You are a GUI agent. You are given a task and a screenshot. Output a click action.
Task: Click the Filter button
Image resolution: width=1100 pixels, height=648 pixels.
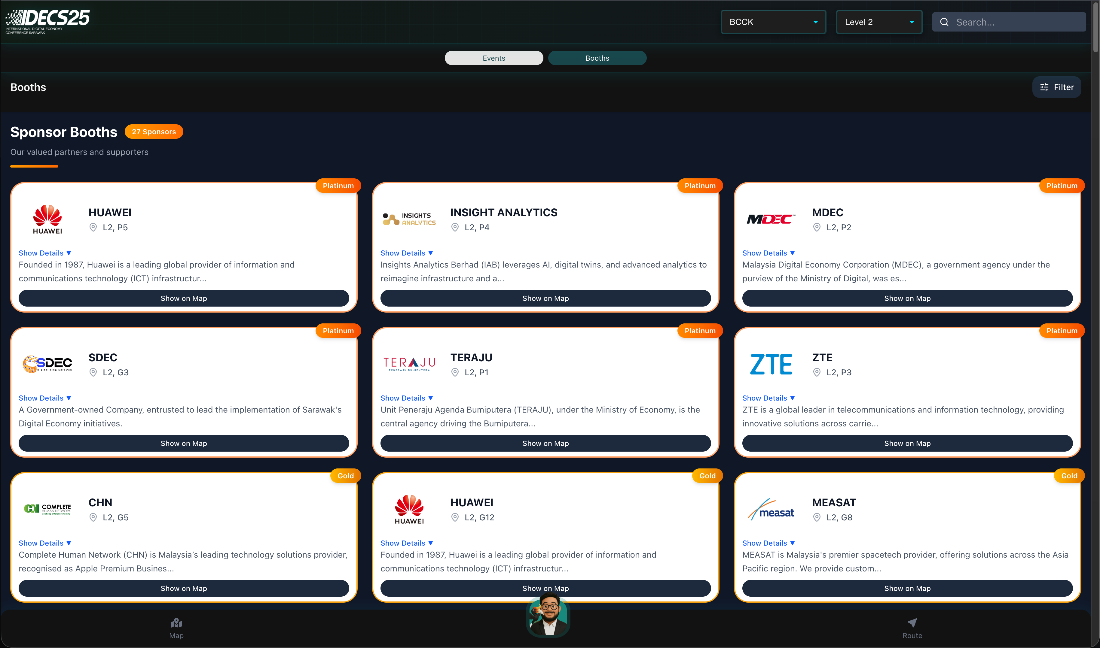[x=1057, y=87]
